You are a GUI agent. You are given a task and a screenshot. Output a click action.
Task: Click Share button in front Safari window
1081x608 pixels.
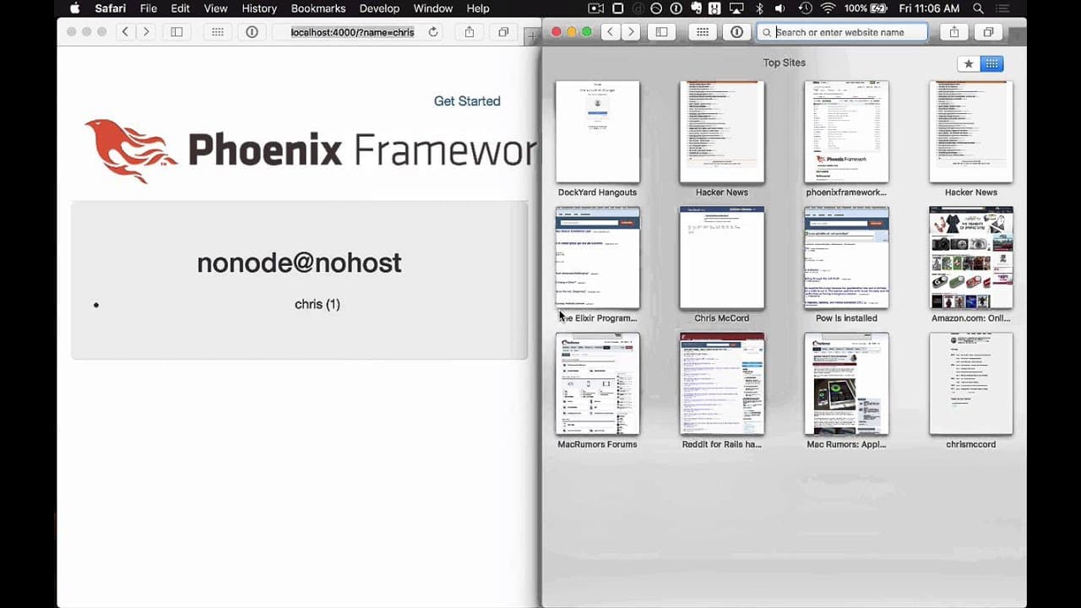[x=954, y=32]
